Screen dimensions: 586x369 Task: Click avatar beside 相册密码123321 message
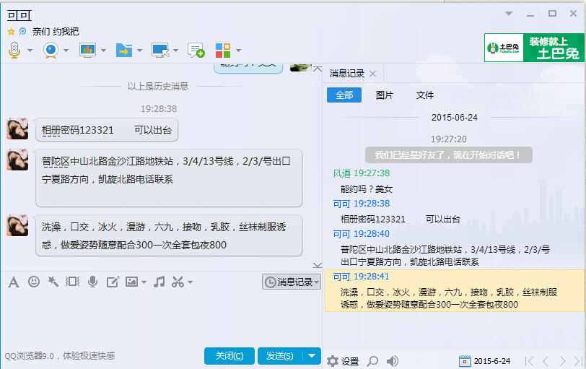(17, 129)
